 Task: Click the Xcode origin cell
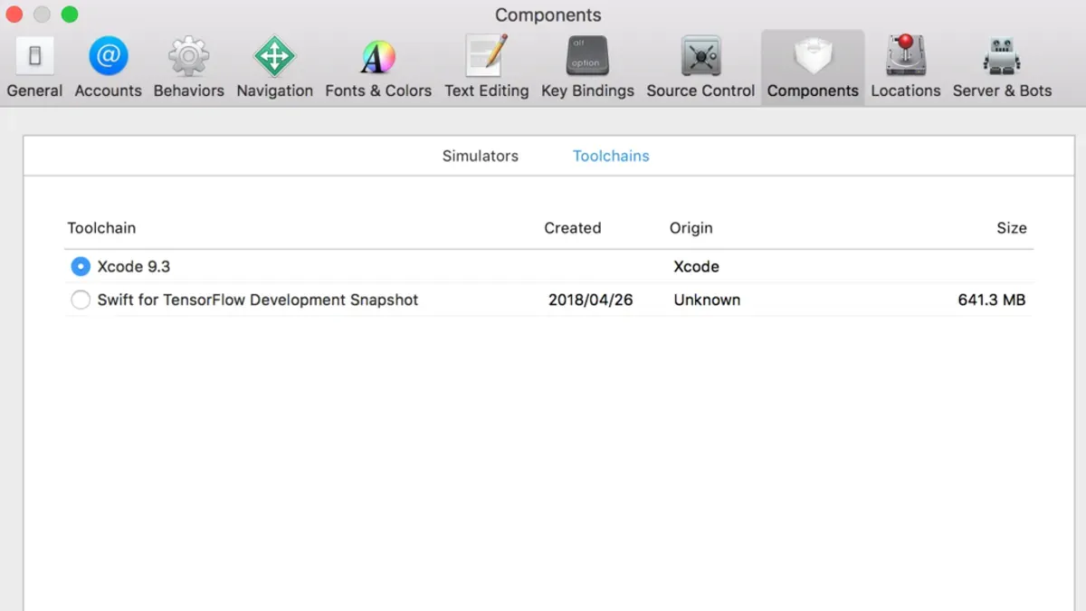coord(696,267)
